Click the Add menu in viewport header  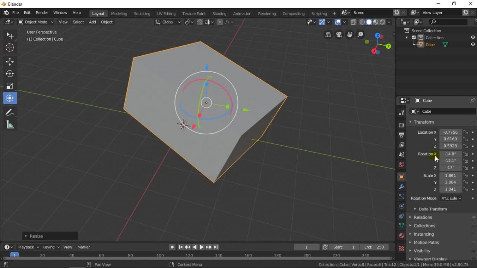pyautogui.click(x=92, y=22)
